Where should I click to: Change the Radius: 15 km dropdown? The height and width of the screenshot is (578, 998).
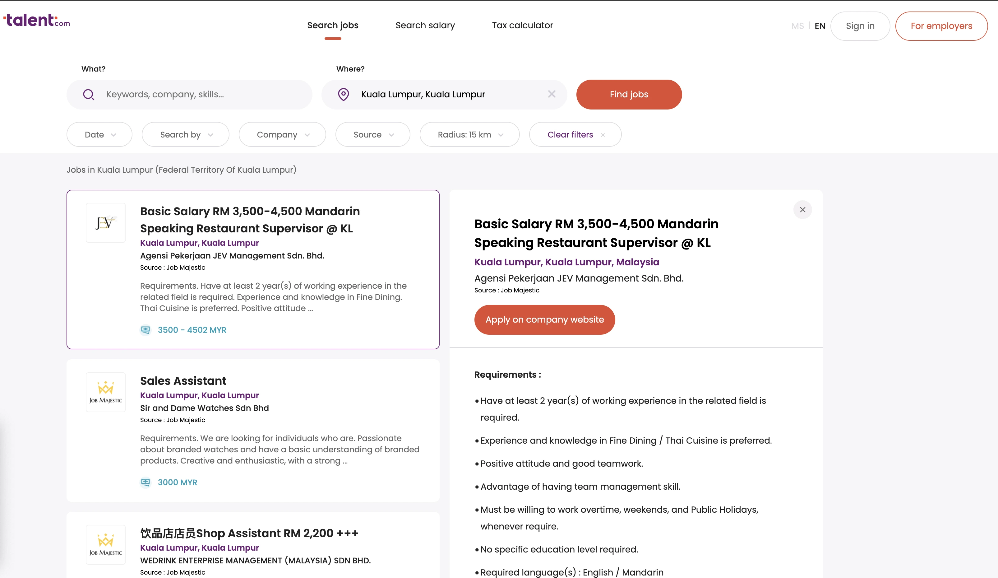pos(470,134)
